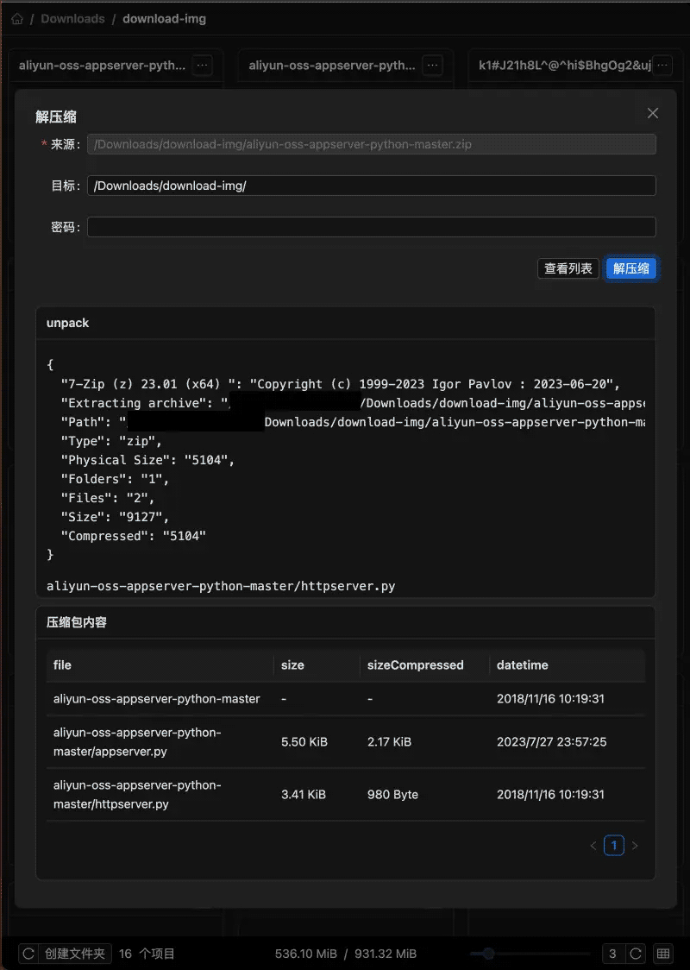Click the 16 个项目 item count
The image size is (690, 970).
[147, 954]
